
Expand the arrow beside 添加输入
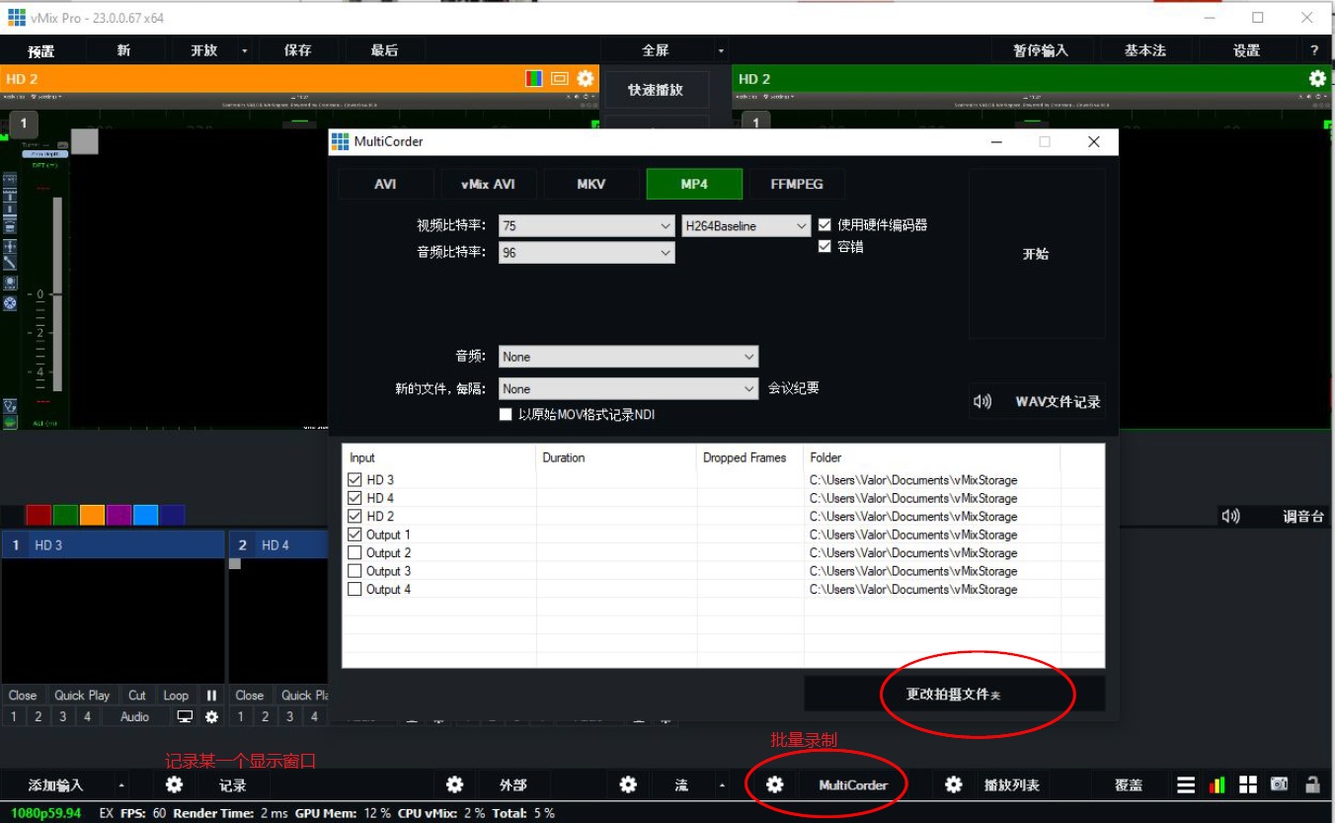pyautogui.click(x=121, y=785)
